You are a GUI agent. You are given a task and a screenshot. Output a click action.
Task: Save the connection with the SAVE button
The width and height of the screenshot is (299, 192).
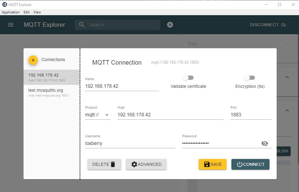213,164
